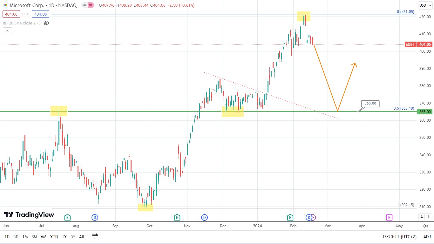Toggle Bollinger Bands indicator visibility eye

tap(46, 23)
